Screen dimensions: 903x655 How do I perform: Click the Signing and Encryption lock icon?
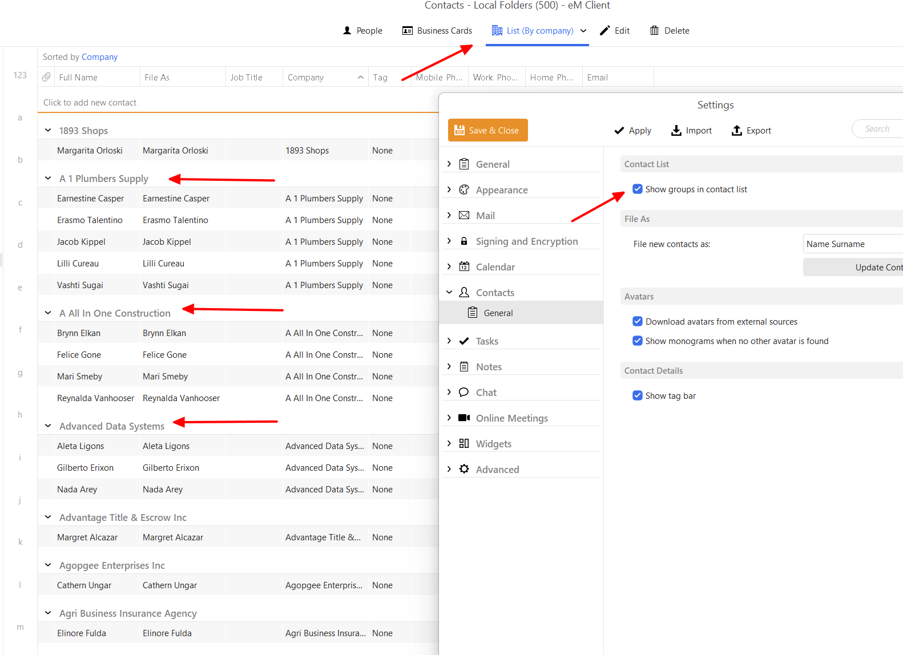point(464,241)
